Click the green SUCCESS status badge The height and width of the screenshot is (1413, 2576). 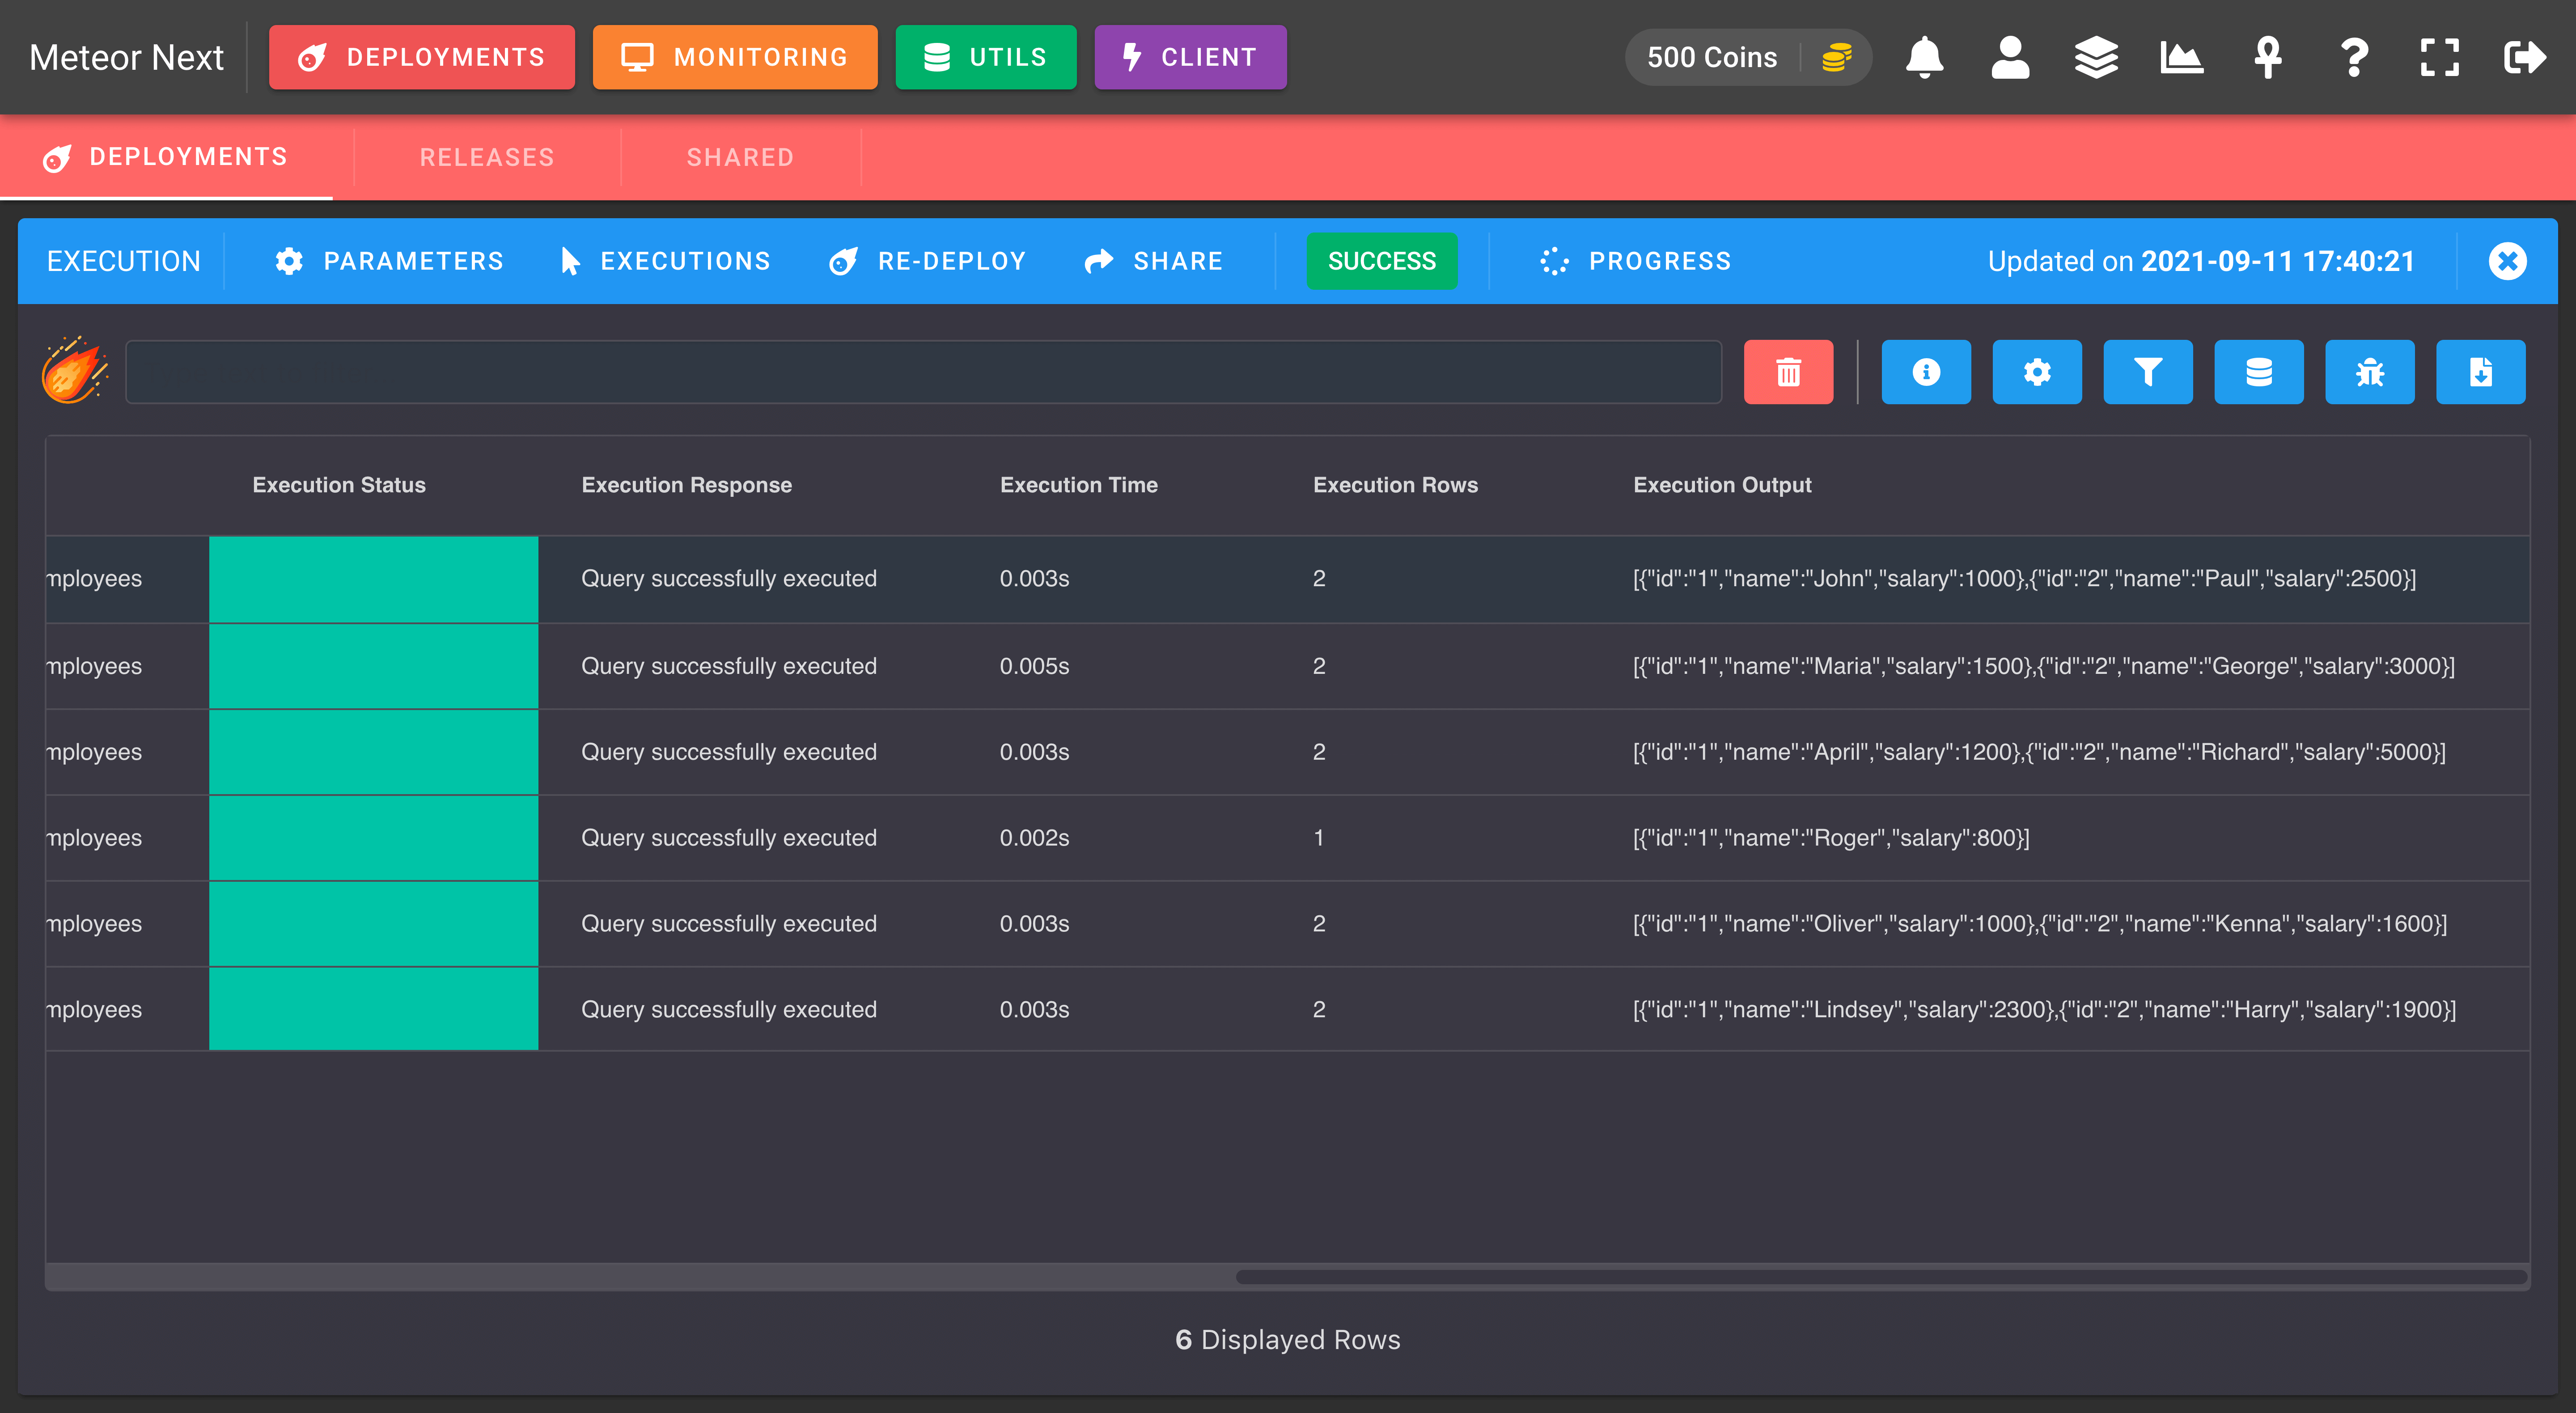1382,261
